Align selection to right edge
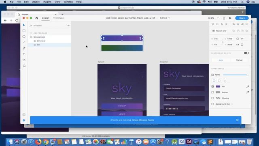 (x=242, y=24)
